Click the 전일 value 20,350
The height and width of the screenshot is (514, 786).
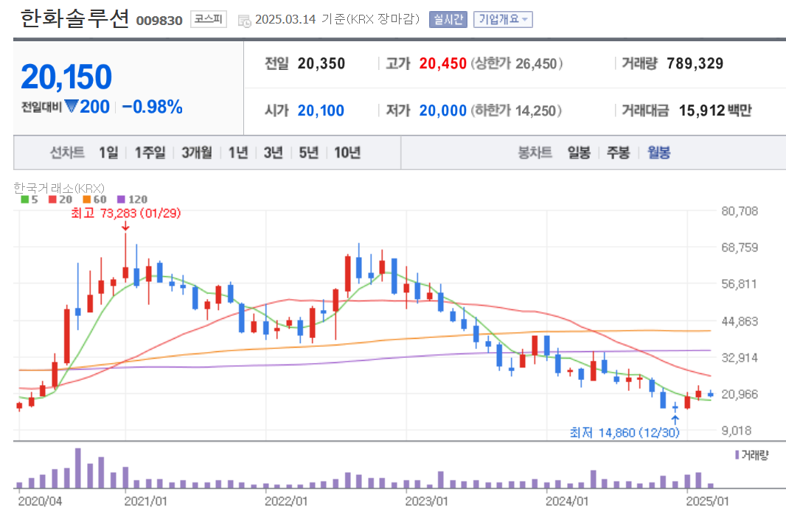(321, 63)
